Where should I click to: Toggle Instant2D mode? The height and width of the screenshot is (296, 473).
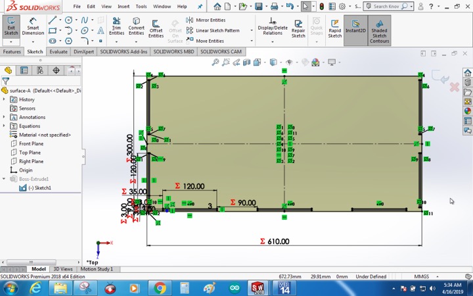(x=355, y=30)
